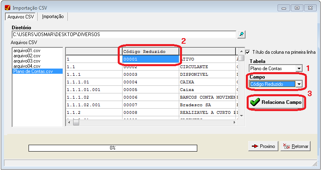Click the Relaciona Campo button
Viewport: 321px width, 170px height.
coord(276,103)
